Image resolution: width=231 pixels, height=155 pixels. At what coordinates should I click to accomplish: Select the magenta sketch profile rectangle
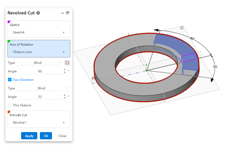[189, 57]
